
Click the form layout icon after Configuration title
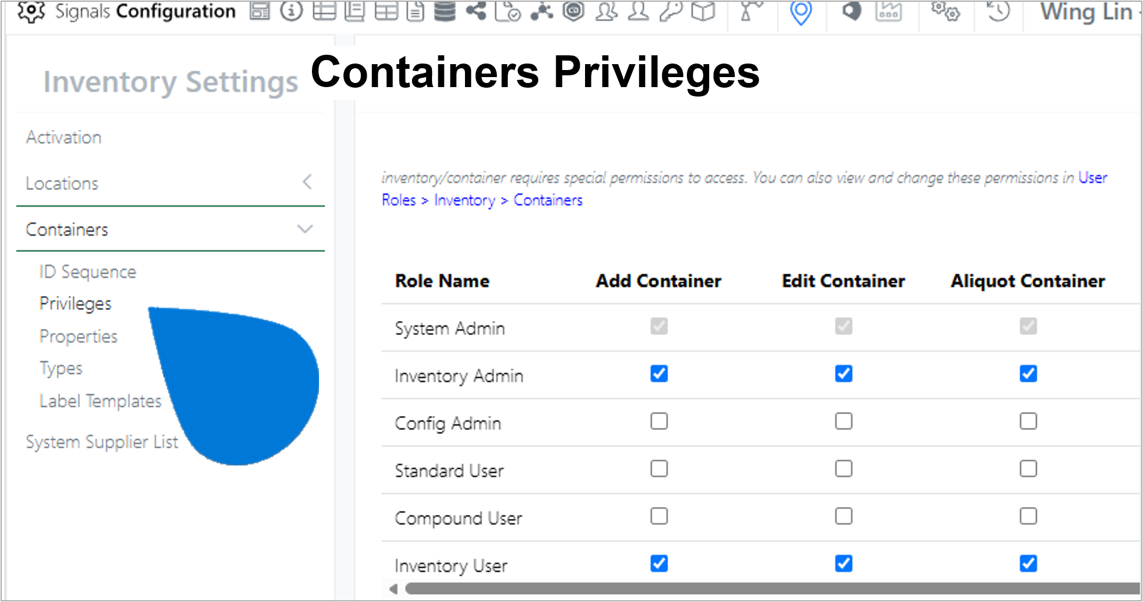tap(260, 11)
